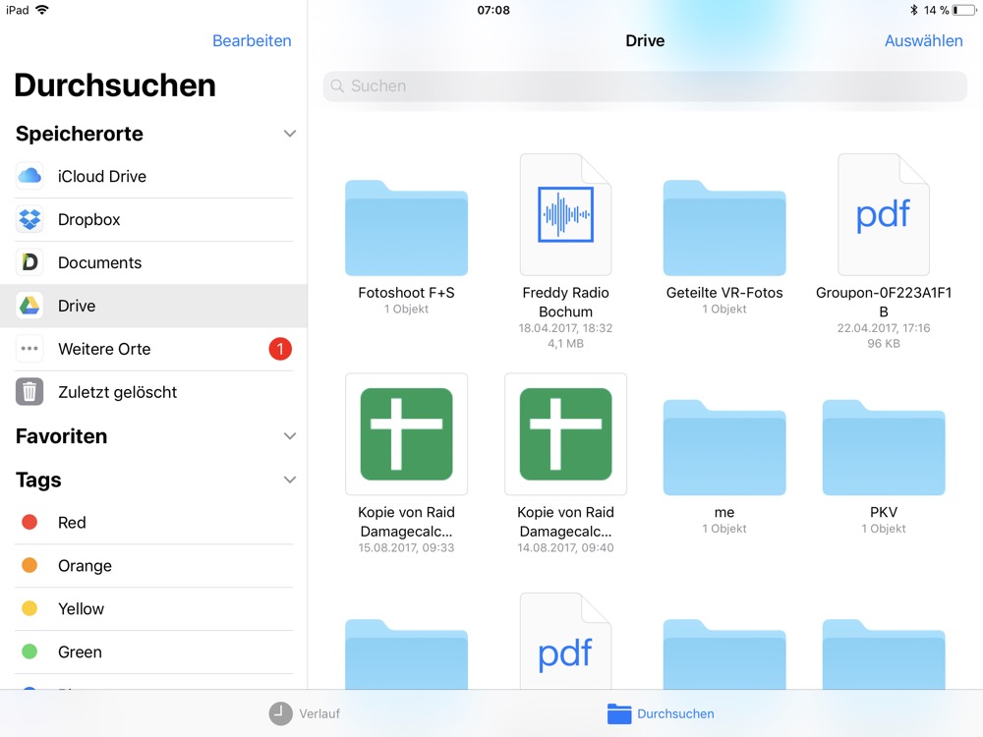Screen dimensions: 983x737
Task: Select the Dropbox icon in sidebar
Action: click(x=29, y=220)
